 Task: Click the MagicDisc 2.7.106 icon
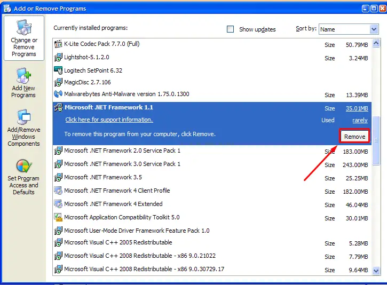[x=58, y=82]
